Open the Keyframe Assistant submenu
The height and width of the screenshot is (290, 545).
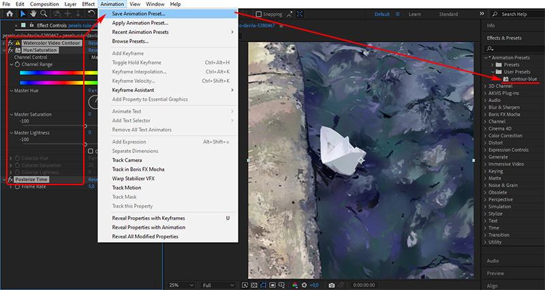[168, 90]
